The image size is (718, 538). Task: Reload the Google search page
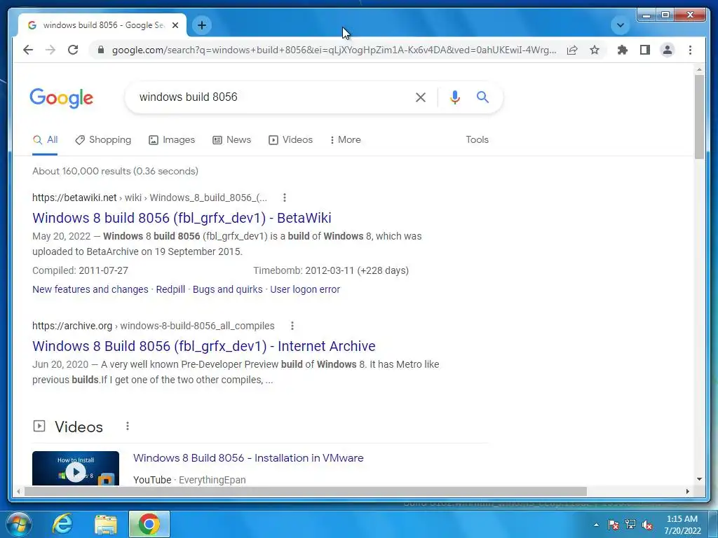(73, 50)
